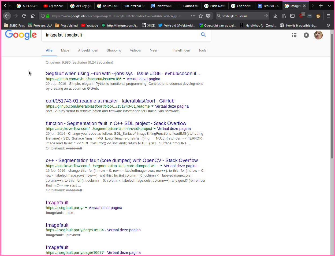Screen dimensions: 335x256
Task: Click the Firefox reload page icon
Action: [24, 16]
